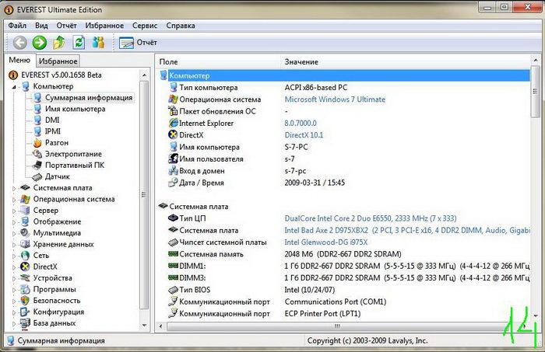Expand the Хранение данных tree node
The height and width of the screenshot is (352, 545).
[14, 245]
